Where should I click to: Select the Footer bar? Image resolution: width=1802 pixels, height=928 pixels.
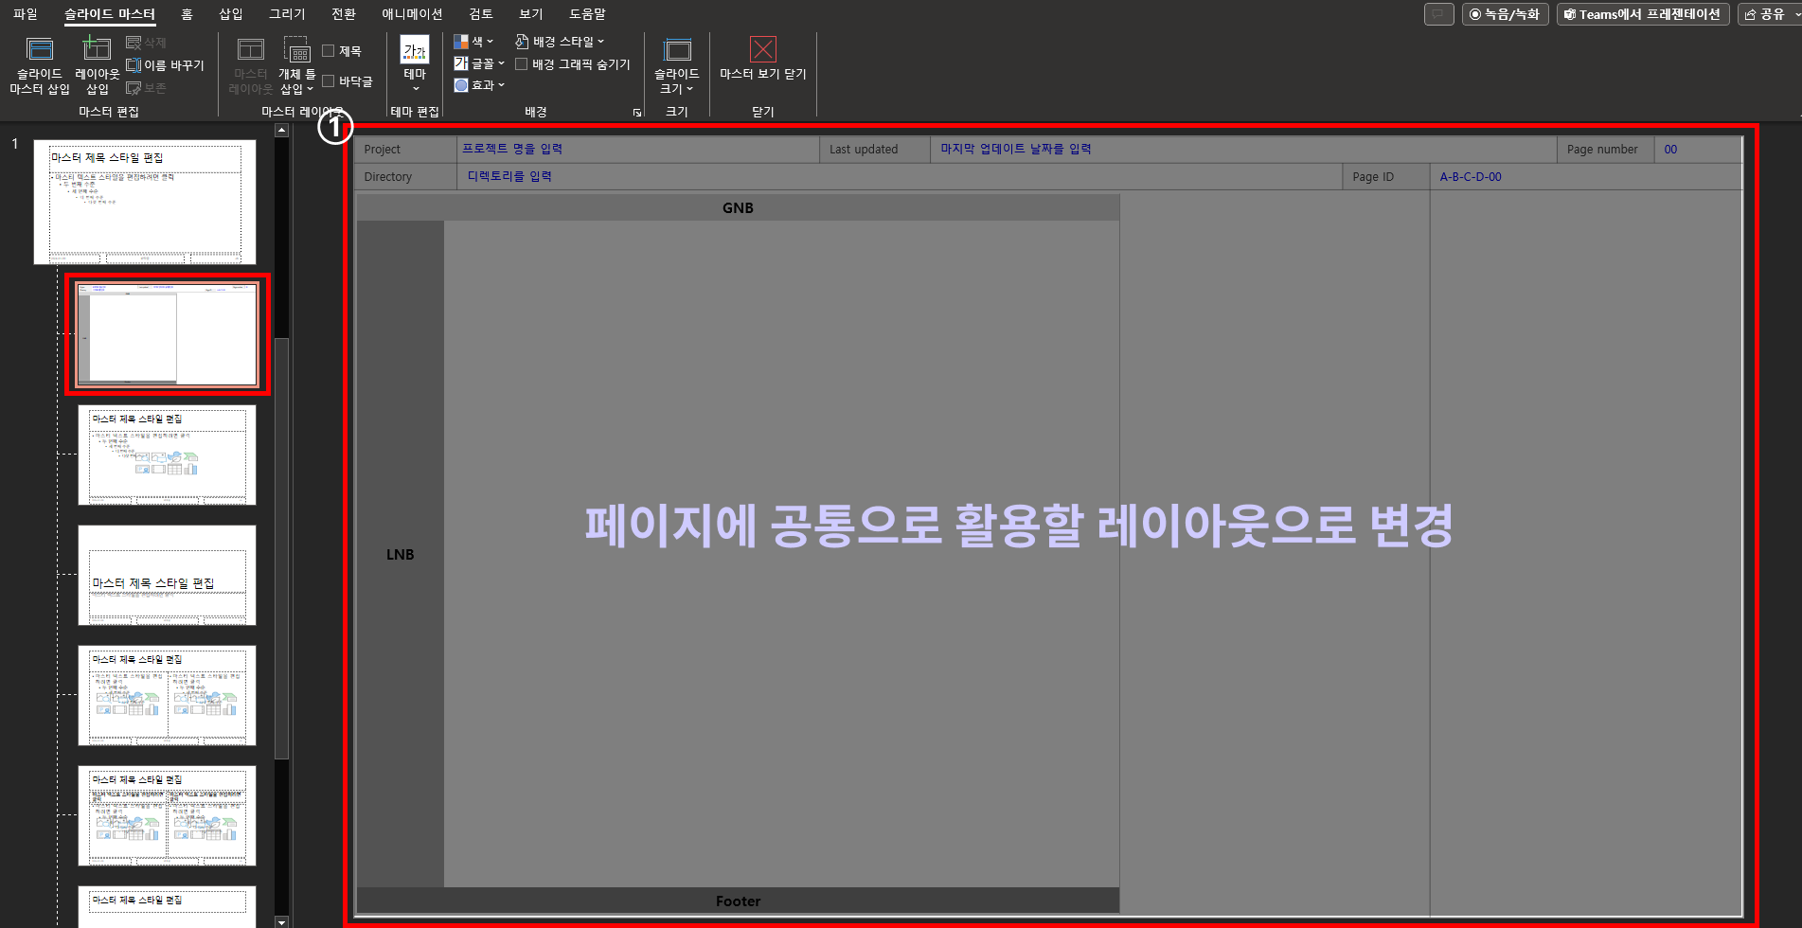click(738, 901)
